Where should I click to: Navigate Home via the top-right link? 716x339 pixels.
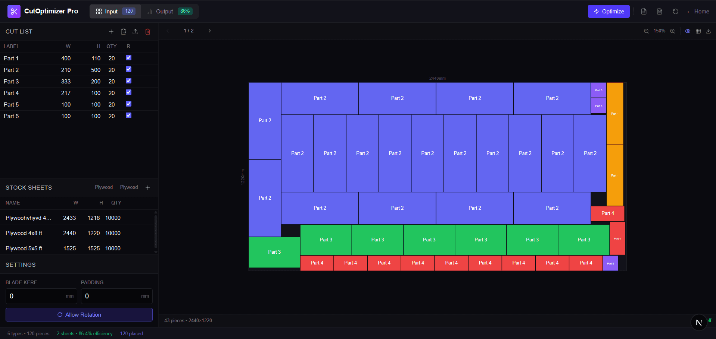[698, 11]
